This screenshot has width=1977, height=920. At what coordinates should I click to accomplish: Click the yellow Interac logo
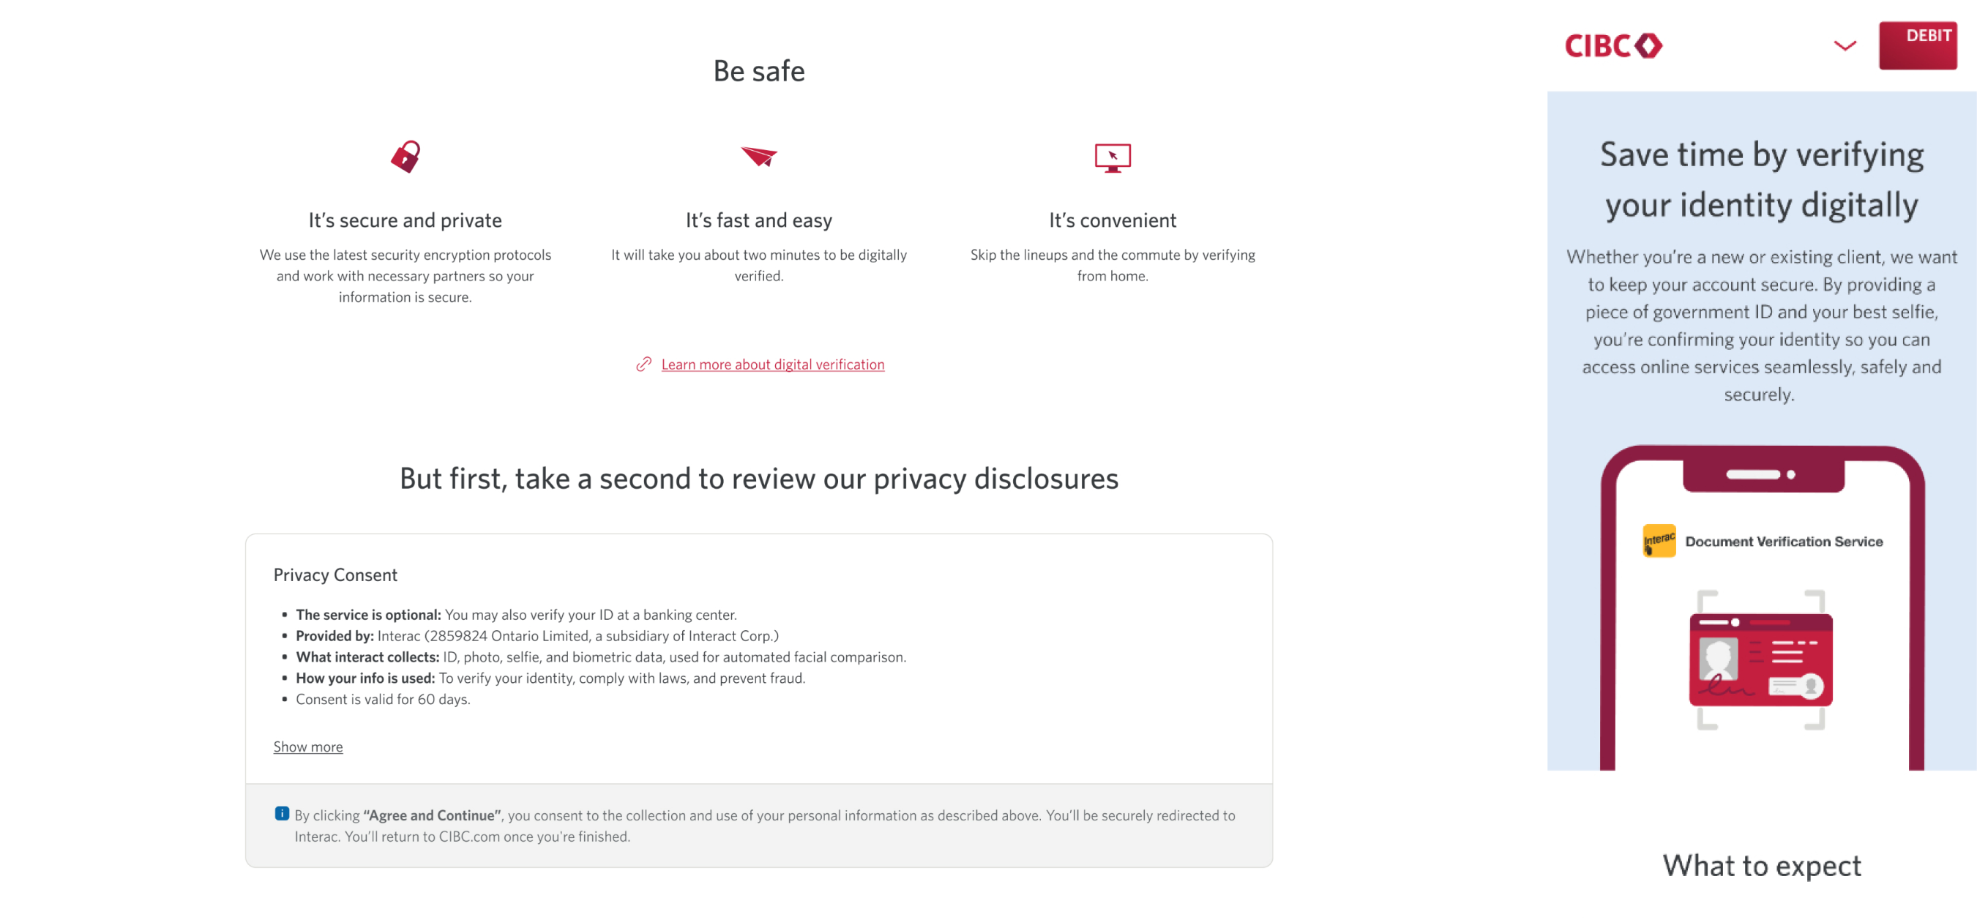[x=1659, y=541]
